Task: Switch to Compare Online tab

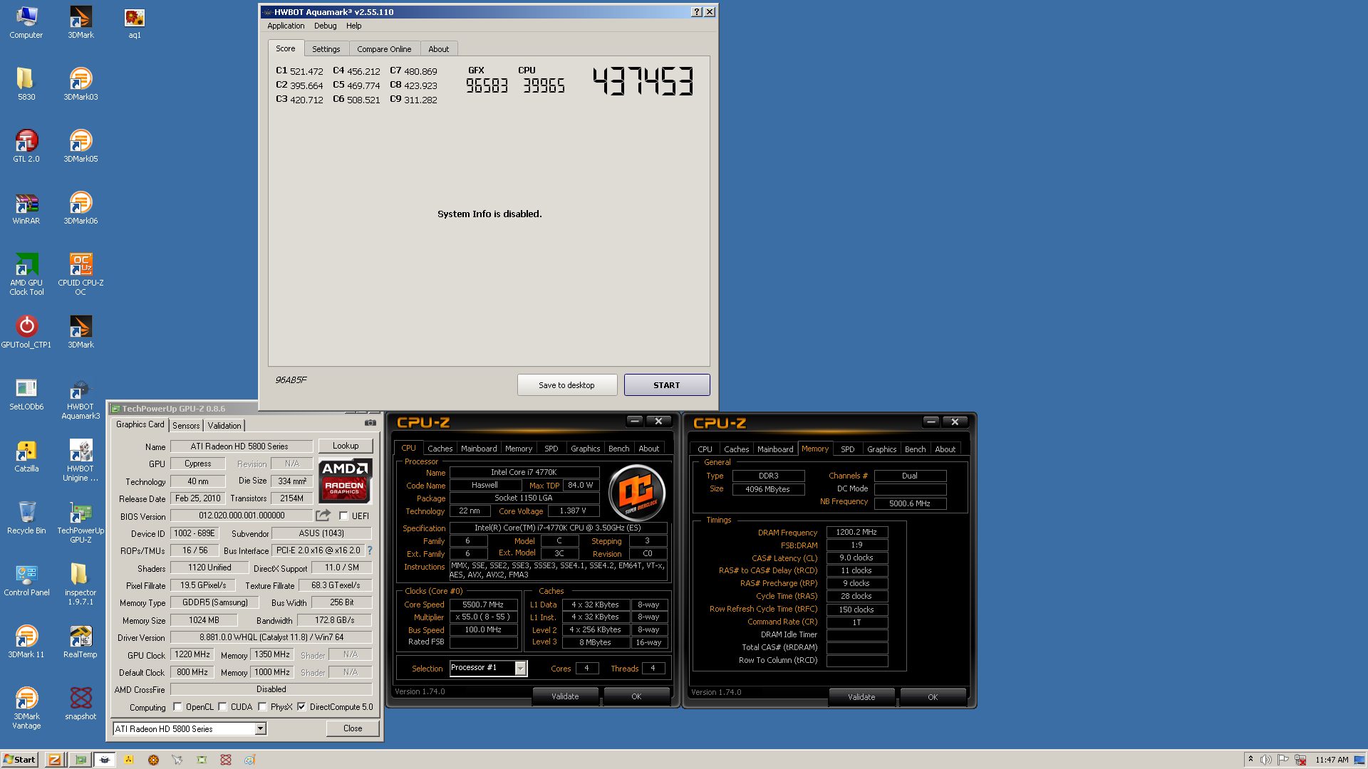Action: click(x=384, y=49)
